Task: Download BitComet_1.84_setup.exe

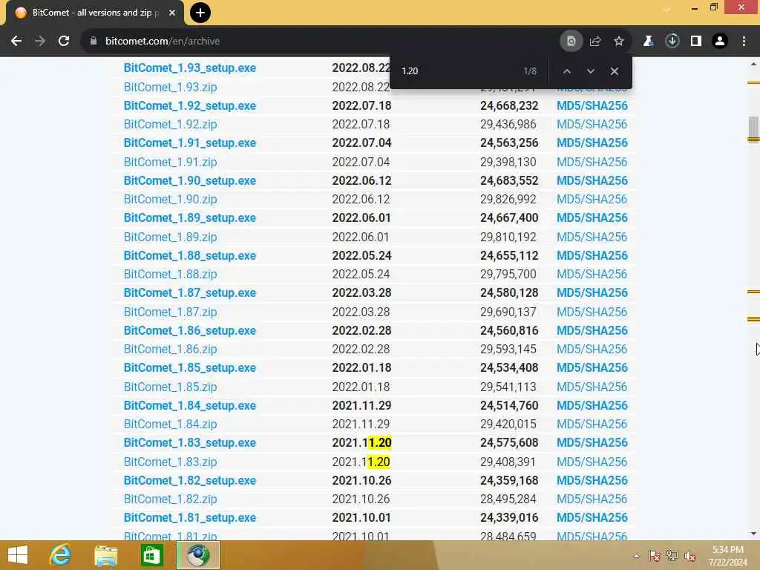Action: (x=189, y=405)
